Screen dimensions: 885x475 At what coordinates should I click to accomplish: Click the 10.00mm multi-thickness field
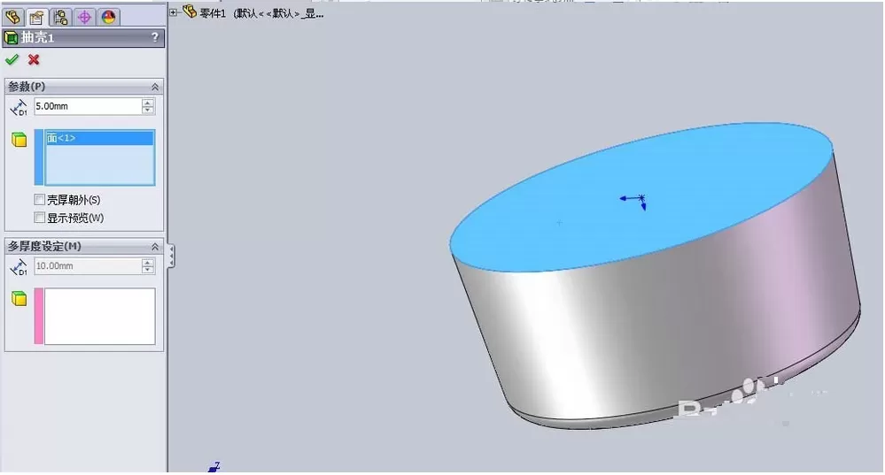88,266
